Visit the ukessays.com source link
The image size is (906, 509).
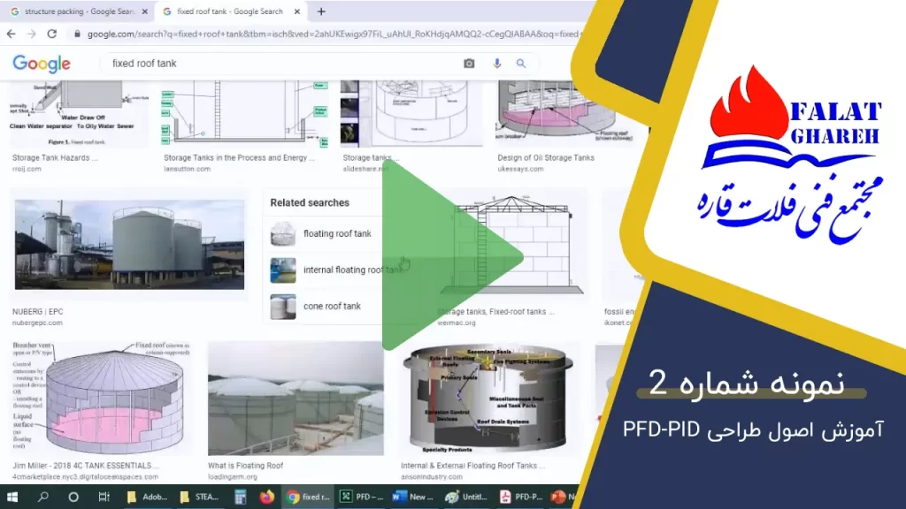click(x=520, y=169)
